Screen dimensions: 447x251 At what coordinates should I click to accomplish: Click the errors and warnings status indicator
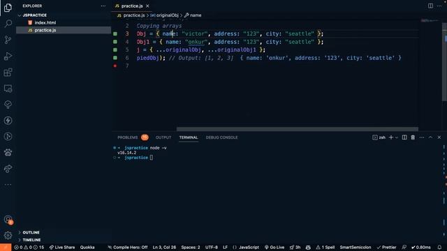click(29, 248)
